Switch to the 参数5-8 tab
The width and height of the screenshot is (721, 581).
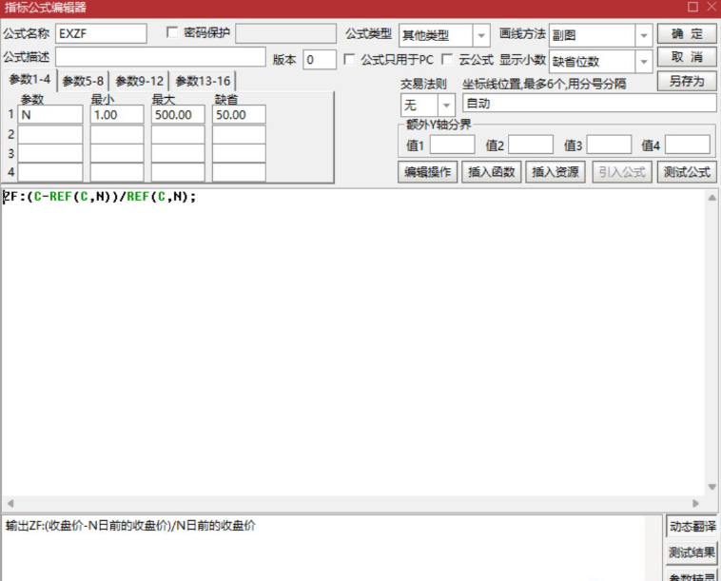[x=83, y=82]
